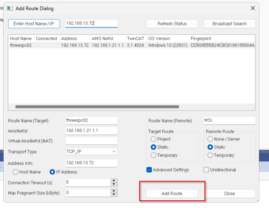This screenshot has width=269, height=208.
Task: Decrease Max Fragment Size with down arrow
Action: pyautogui.click(x=114, y=195)
